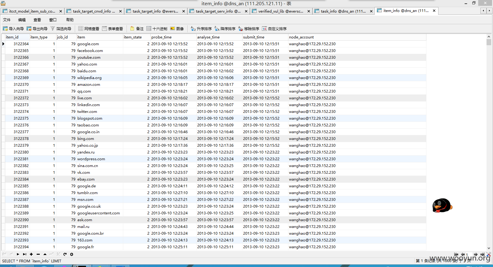Open the 文件 menu
The height and width of the screenshot is (267, 493).
(x=7, y=20)
